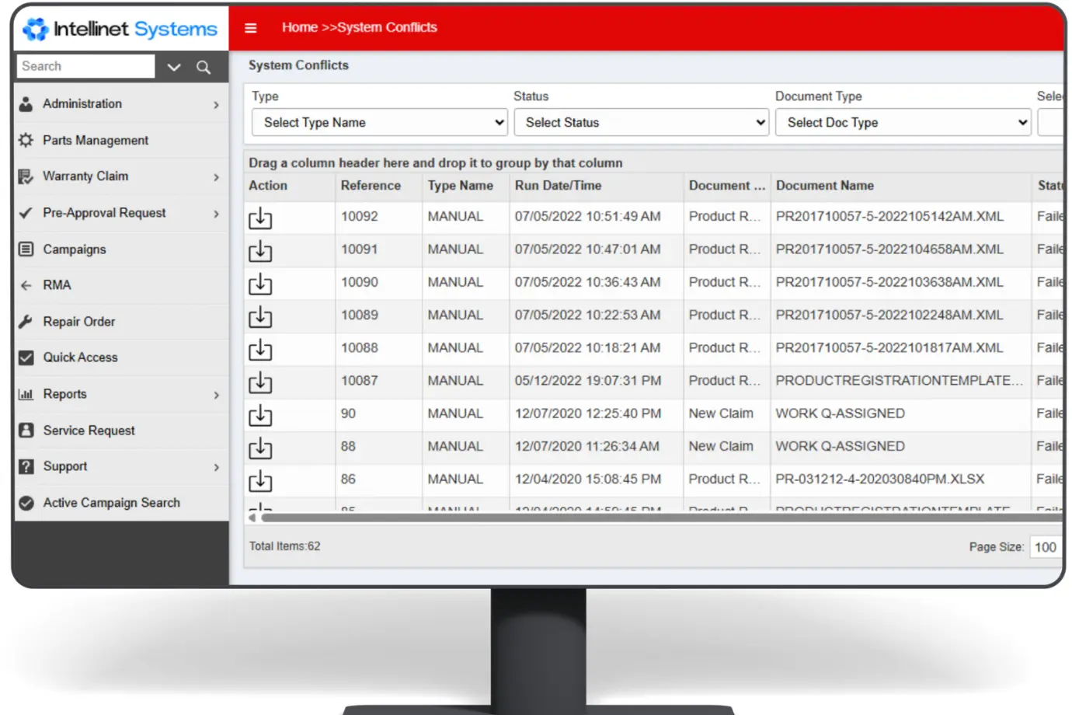Select Active Campaign Search menu entry
Screen dimensions: 1072x715
point(111,502)
